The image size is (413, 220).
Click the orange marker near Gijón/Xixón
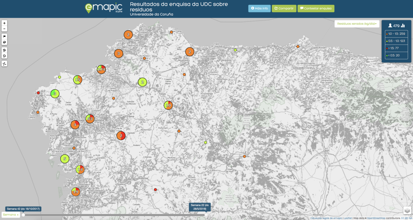[x=298, y=46]
